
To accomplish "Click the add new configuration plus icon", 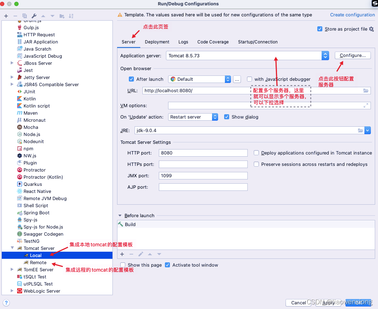I will tap(6, 16).
